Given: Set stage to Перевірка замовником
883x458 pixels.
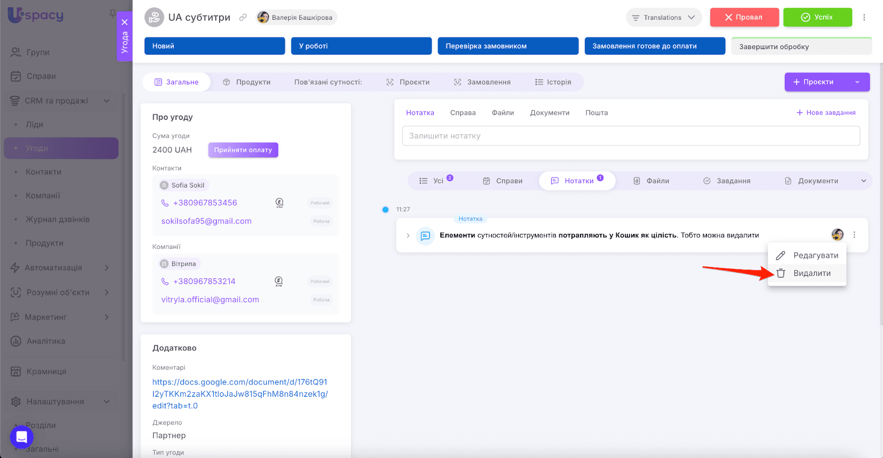Looking at the screenshot, I should (x=507, y=46).
